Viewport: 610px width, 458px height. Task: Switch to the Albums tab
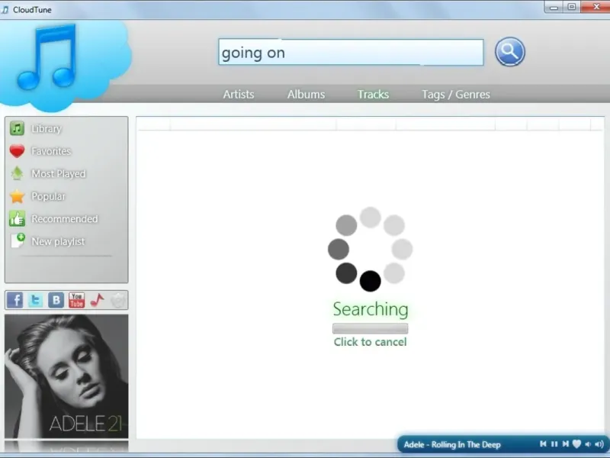click(307, 94)
